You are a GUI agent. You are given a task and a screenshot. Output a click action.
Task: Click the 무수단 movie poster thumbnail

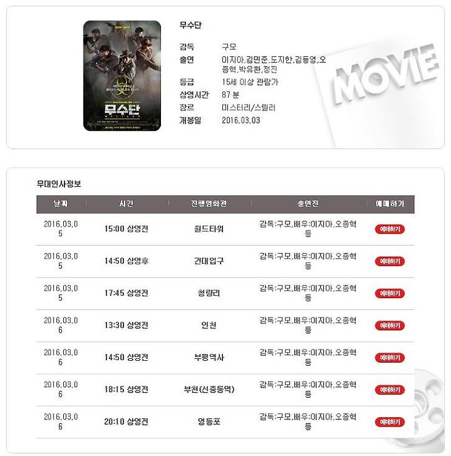[x=122, y=76]
